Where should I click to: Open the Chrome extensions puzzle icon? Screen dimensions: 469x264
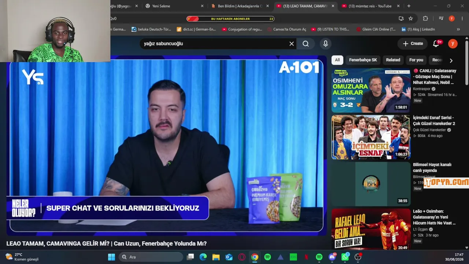tap(425, 18)
